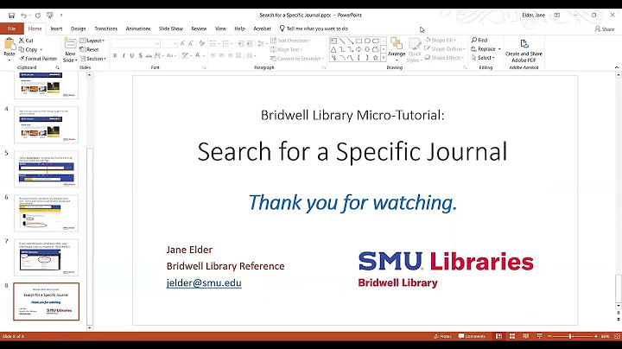Toggle align text right
The height and width of the screenshot is (349, 622).
click(x=230, y=55)
